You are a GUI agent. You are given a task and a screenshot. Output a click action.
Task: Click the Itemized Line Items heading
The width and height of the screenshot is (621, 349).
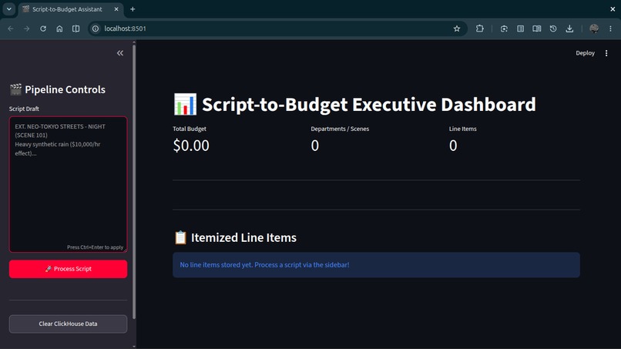[x=243, y=238]
